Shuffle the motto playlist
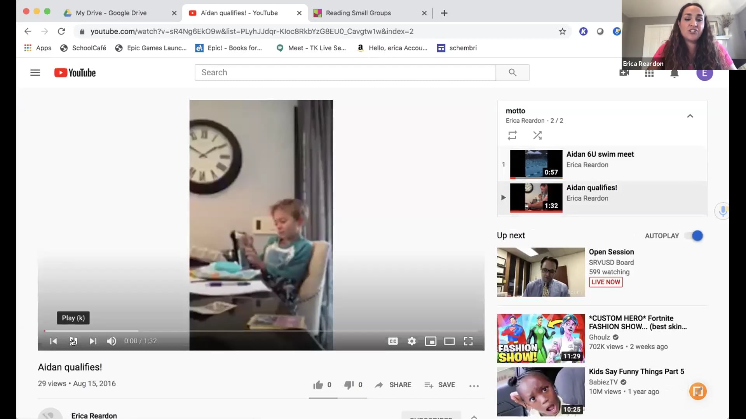Viewport: 746px width, 419px height. pyautogui.click(x=537, y=135)
